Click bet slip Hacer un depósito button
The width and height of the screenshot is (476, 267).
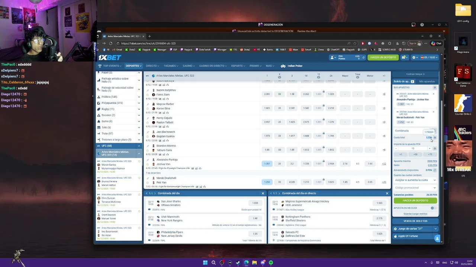point(415,201)
